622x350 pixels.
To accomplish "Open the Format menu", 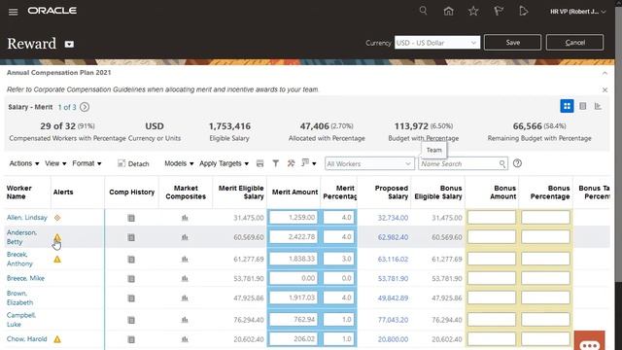I will (x=86, y=163).
